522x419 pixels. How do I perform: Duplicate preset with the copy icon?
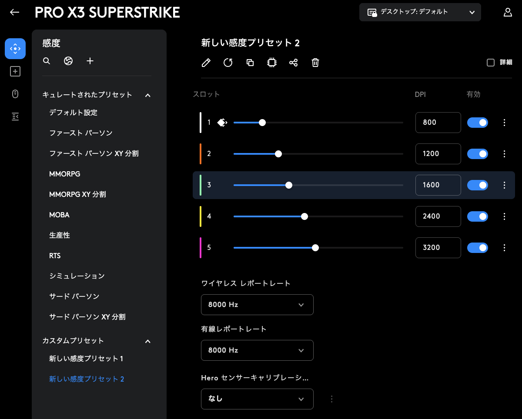point(250,63)
